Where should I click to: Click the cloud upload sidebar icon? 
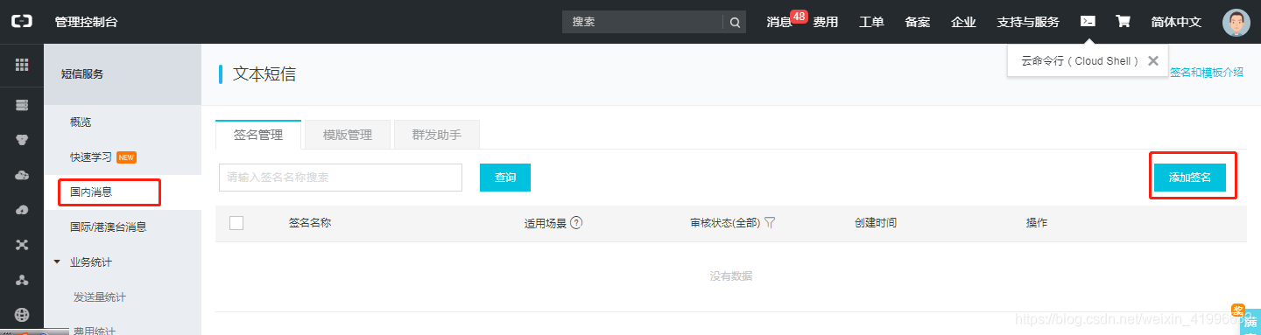pos(22,210)
